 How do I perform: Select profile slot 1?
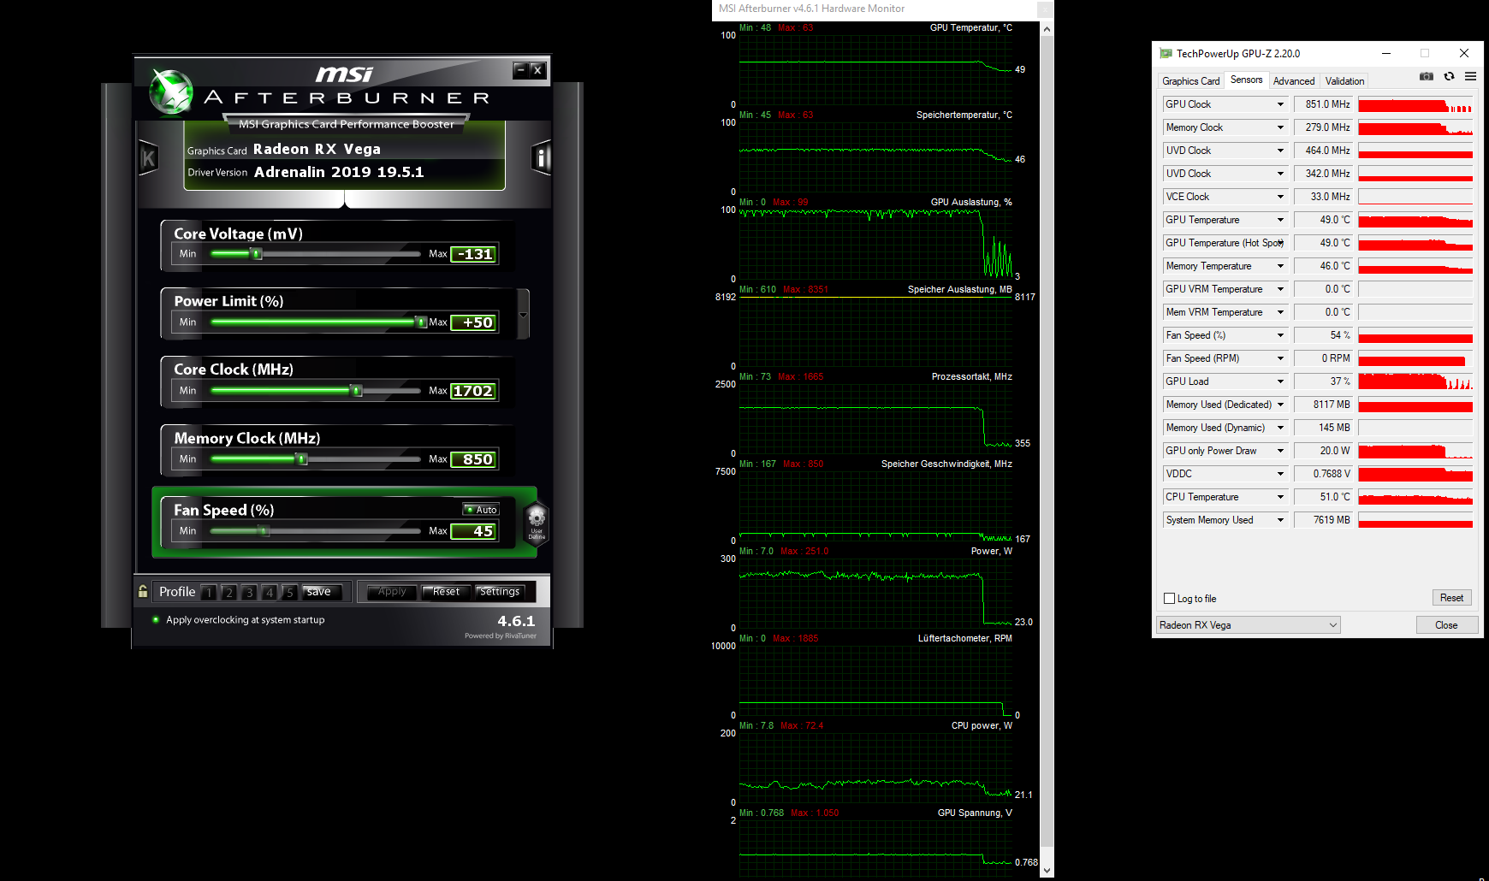[x=209, y=592]
